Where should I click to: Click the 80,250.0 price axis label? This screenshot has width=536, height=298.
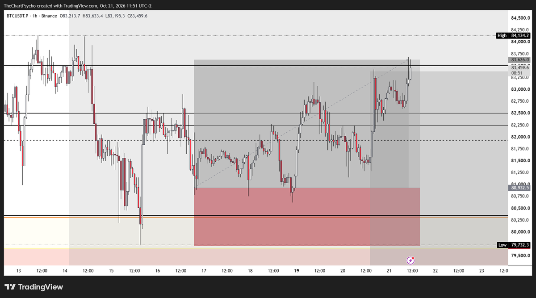tap(520, 220)
